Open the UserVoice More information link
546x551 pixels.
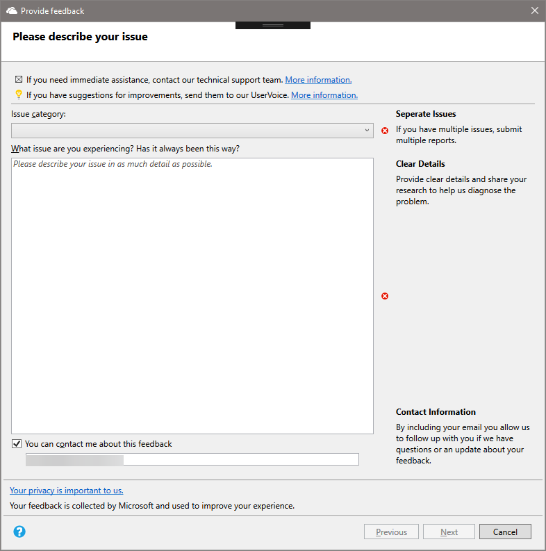324,95
